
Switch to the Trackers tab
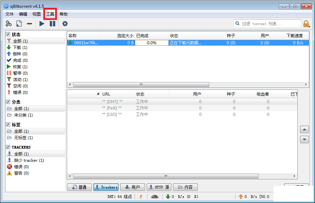(106, 187)
